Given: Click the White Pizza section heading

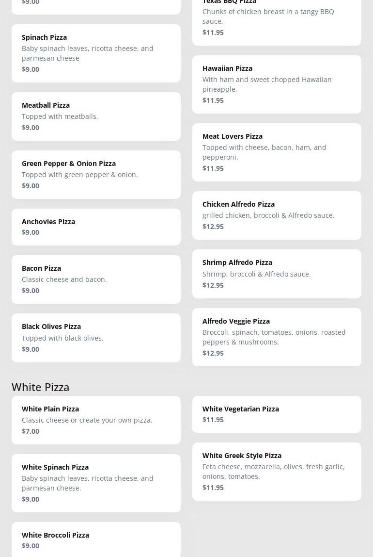Looking at the screenshot, I should [40, 387].
